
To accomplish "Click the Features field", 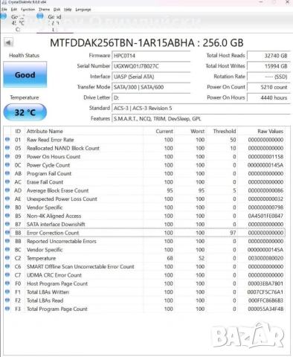I will pos(201,119).
